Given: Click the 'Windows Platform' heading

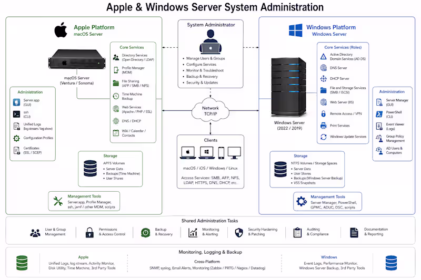Looking at the screenshot, I should tap(331, 27).
